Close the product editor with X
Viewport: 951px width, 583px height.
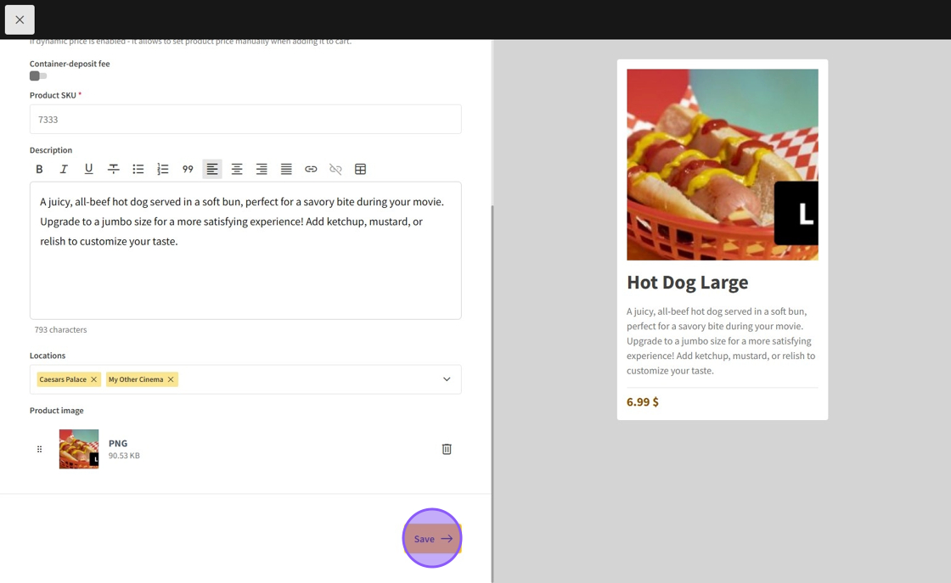click(20, 20)
